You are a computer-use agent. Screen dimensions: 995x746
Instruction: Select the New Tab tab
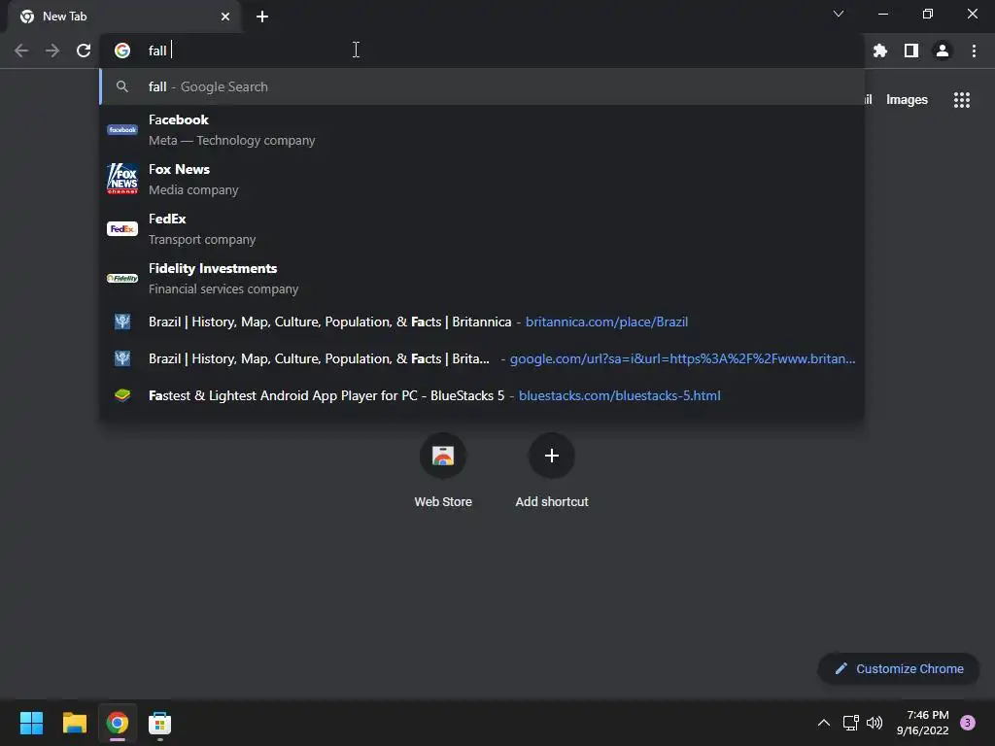tap(124, 17)
